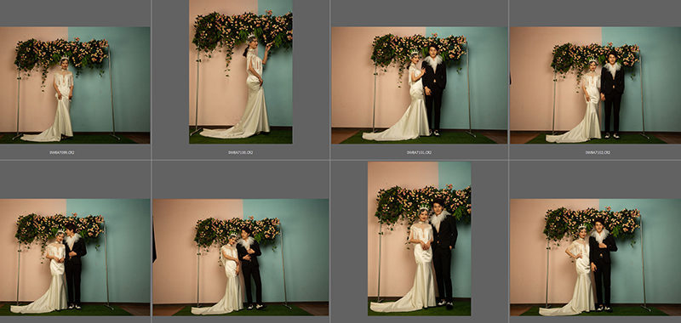Image resolution: width=681 pixels, height=323 pixels.
Task: Select the portrait-orientation 0W8A7100.CR2 thumbnail
Action: tap(241, 72)
